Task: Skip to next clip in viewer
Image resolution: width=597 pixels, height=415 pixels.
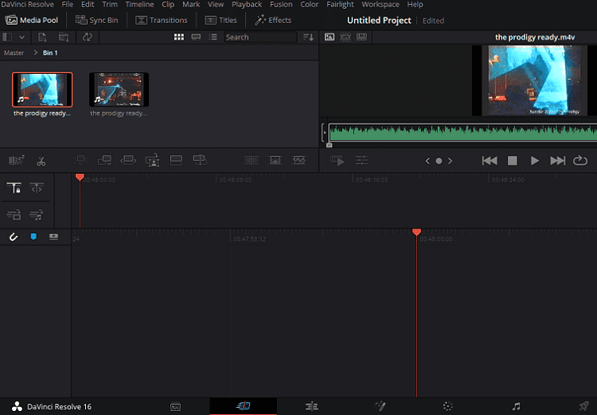Action: click(558, 161)
